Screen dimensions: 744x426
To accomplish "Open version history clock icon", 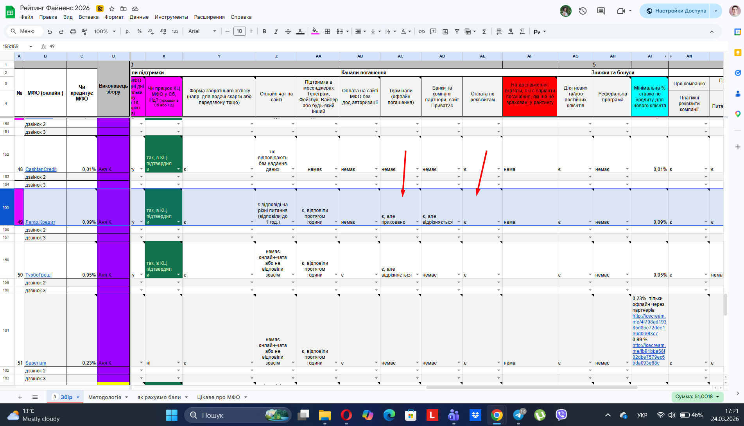I will tap(583, 11).
